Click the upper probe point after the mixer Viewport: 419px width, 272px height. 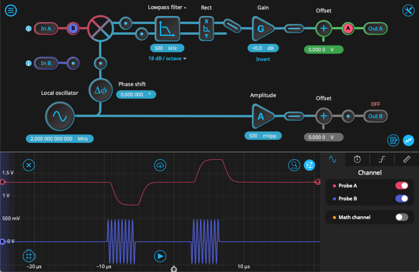pos(126,23)
